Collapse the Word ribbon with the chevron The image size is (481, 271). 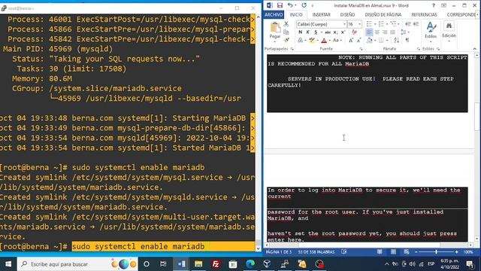pos(474,49)
